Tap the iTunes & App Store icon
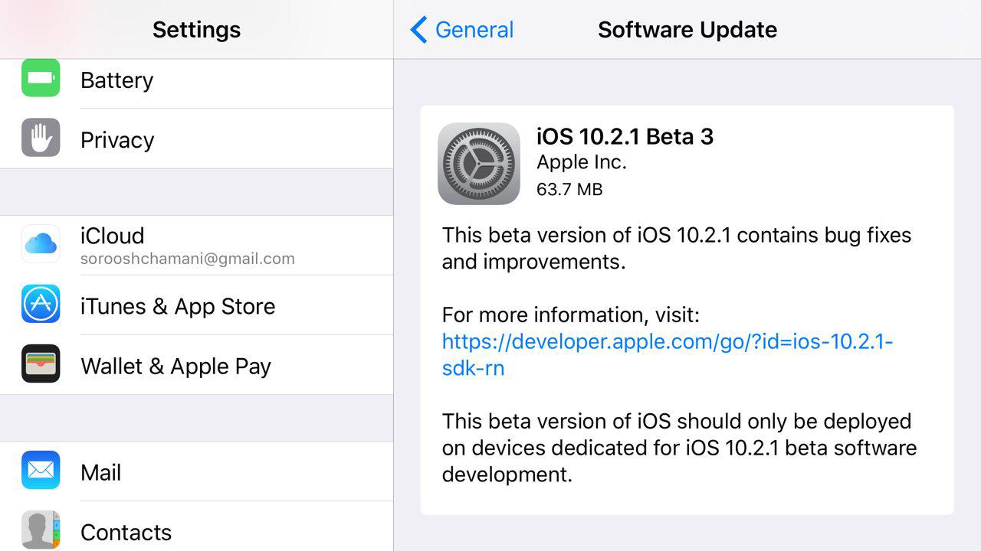Viewport: 981px width, 551px height. coord(41,304)
